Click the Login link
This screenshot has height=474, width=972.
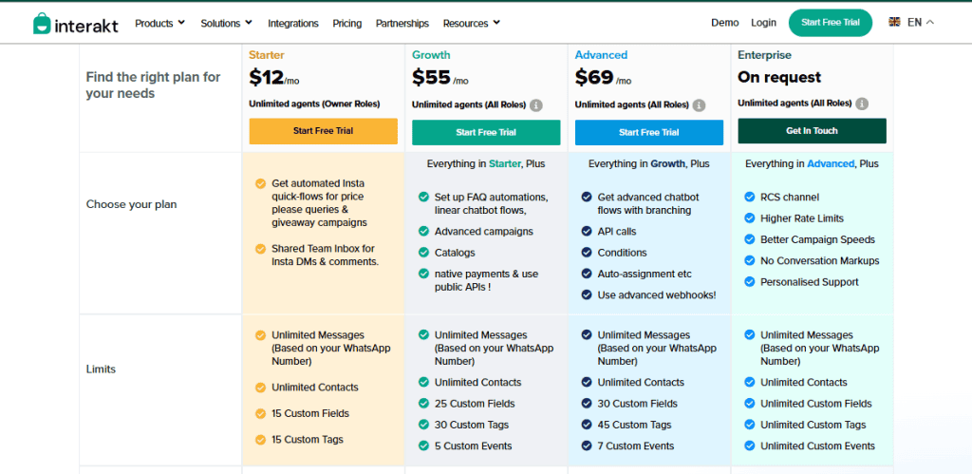(763, 23)
